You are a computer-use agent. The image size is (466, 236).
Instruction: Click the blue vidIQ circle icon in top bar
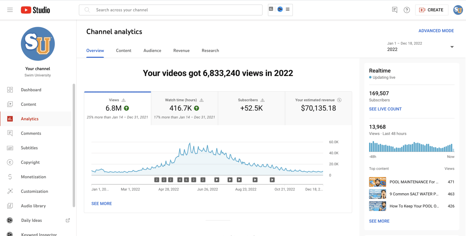(280, 9)
